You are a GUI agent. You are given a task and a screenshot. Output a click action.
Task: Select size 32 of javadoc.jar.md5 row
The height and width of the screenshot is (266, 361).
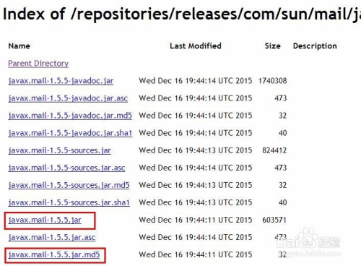tap(283, 116)
